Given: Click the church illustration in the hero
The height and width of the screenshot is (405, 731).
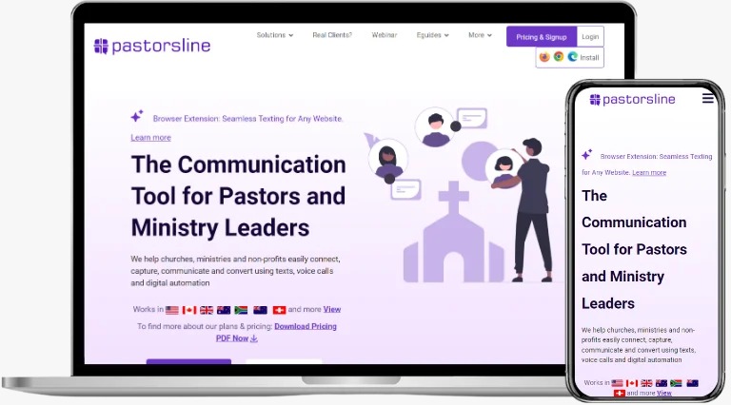Looking at the screenshot, I should point(452,234).
